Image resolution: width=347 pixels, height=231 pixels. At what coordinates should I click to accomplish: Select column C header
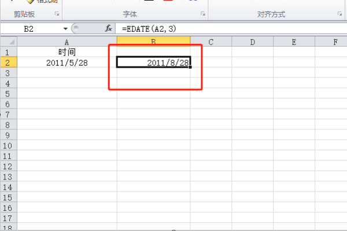pyautogui.click(x=211, y=42)
